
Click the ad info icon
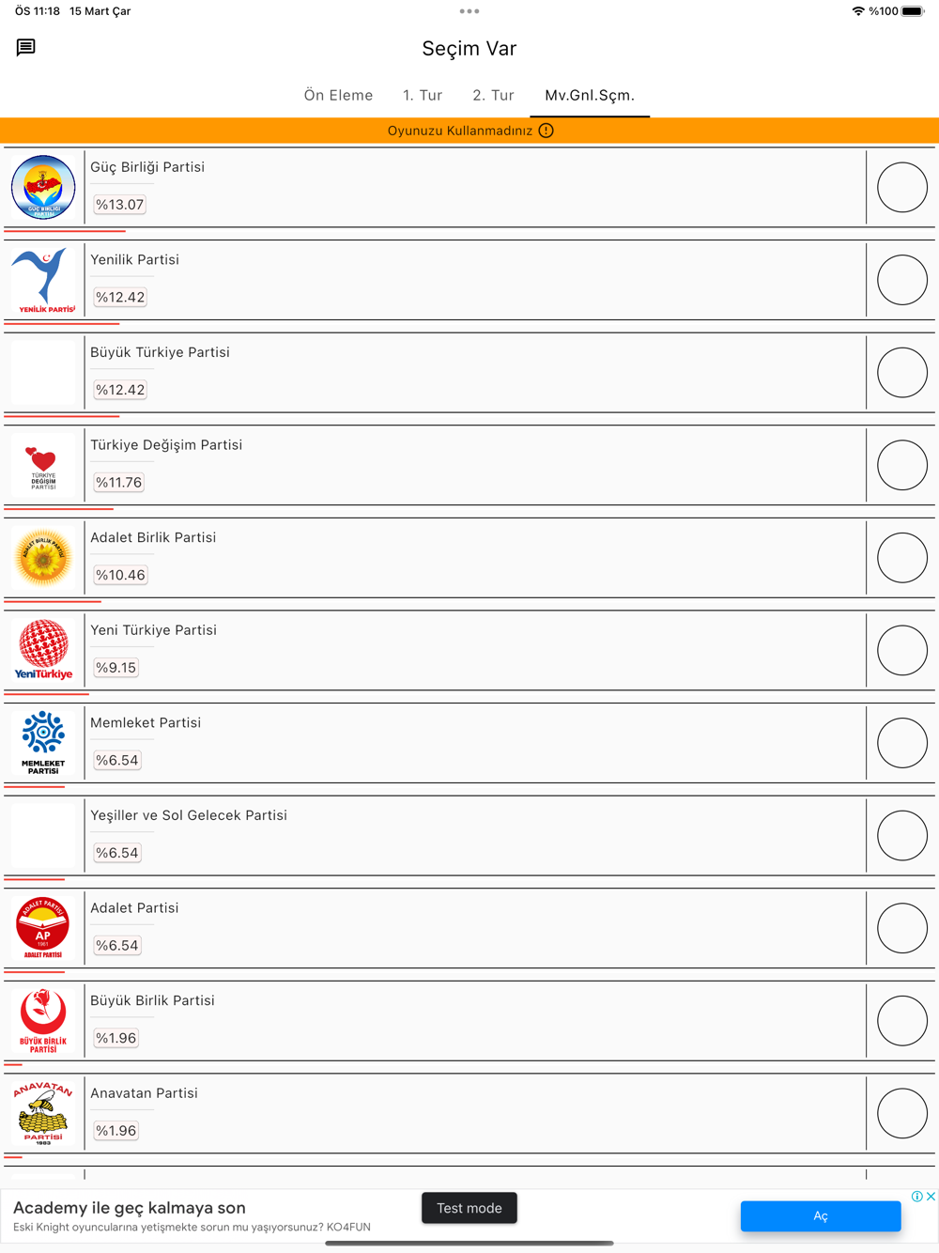(x=916, y=1197)
